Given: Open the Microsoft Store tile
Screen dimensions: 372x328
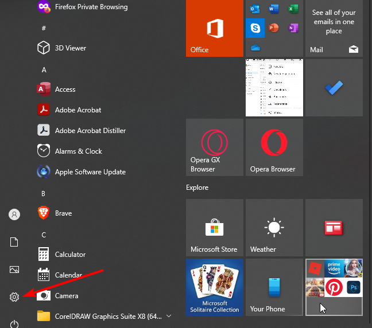Looking at the screenshot, I should [215, 228].
